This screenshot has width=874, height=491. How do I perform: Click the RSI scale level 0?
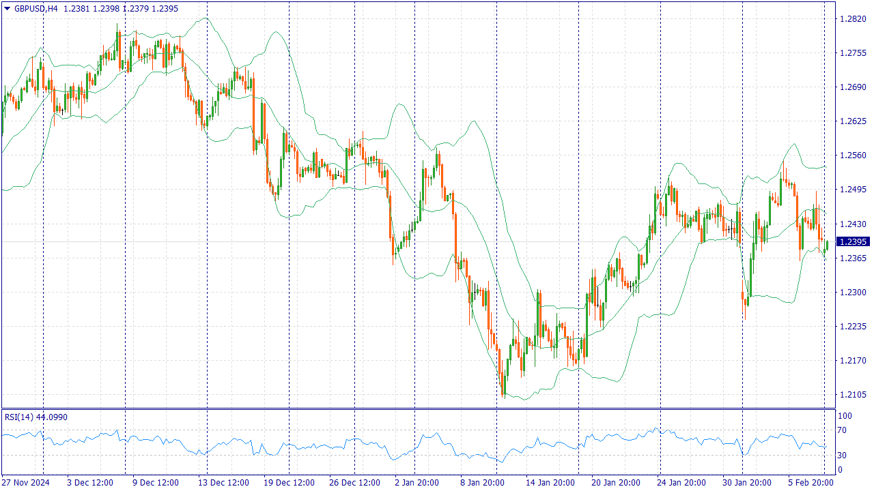[841, 470]
